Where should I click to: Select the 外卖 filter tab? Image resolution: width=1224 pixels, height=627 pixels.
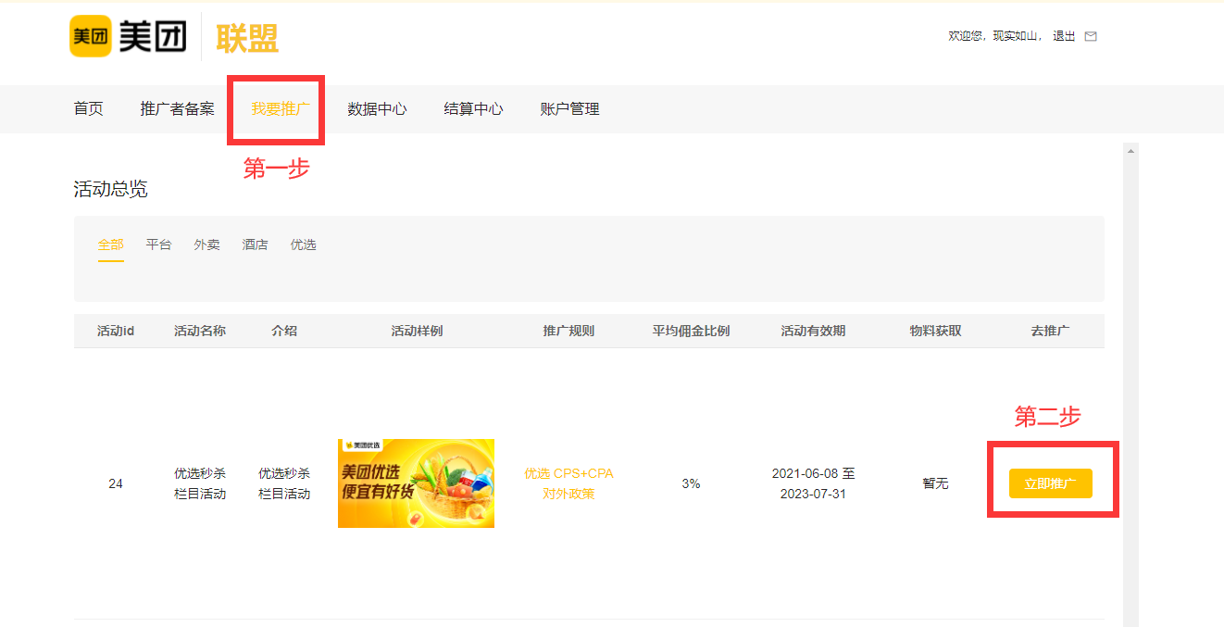point(207,245)
